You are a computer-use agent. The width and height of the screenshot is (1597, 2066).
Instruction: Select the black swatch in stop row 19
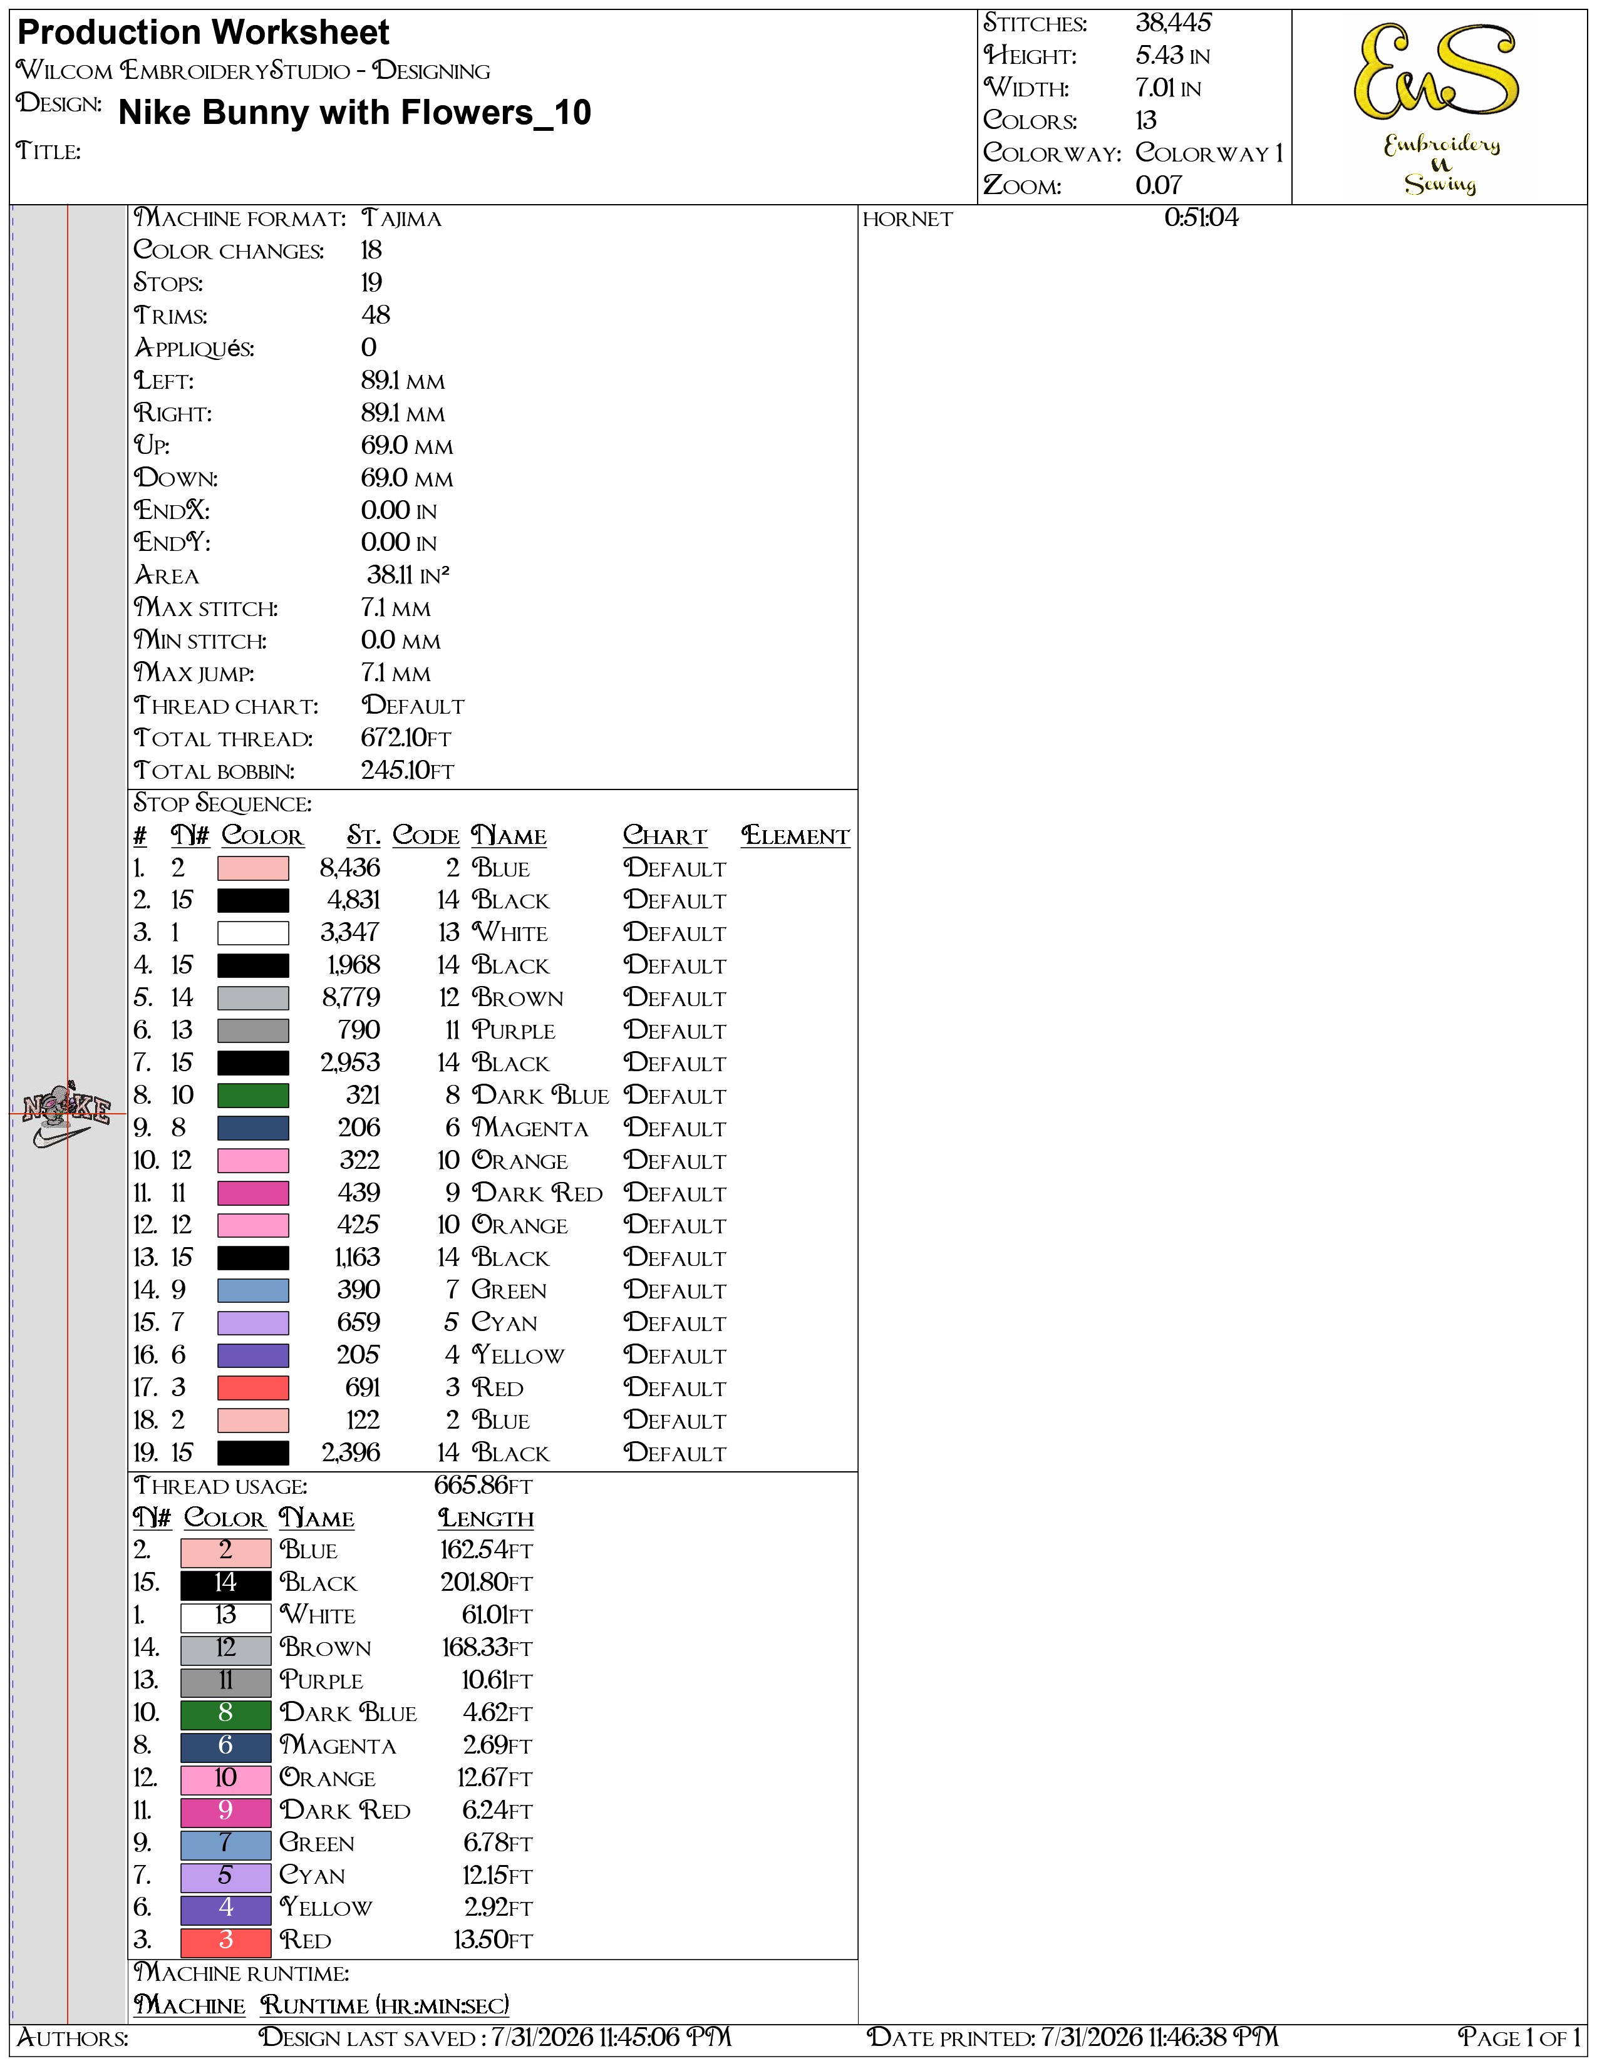[x=252, y=1453]
